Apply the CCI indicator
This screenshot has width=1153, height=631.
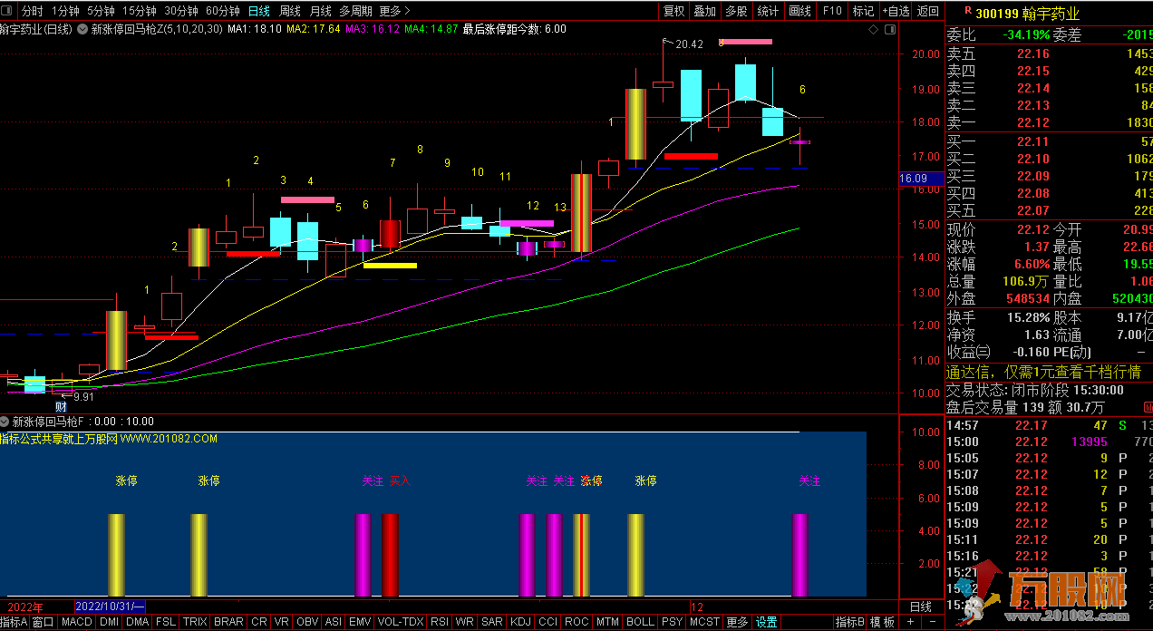point(548,622)
